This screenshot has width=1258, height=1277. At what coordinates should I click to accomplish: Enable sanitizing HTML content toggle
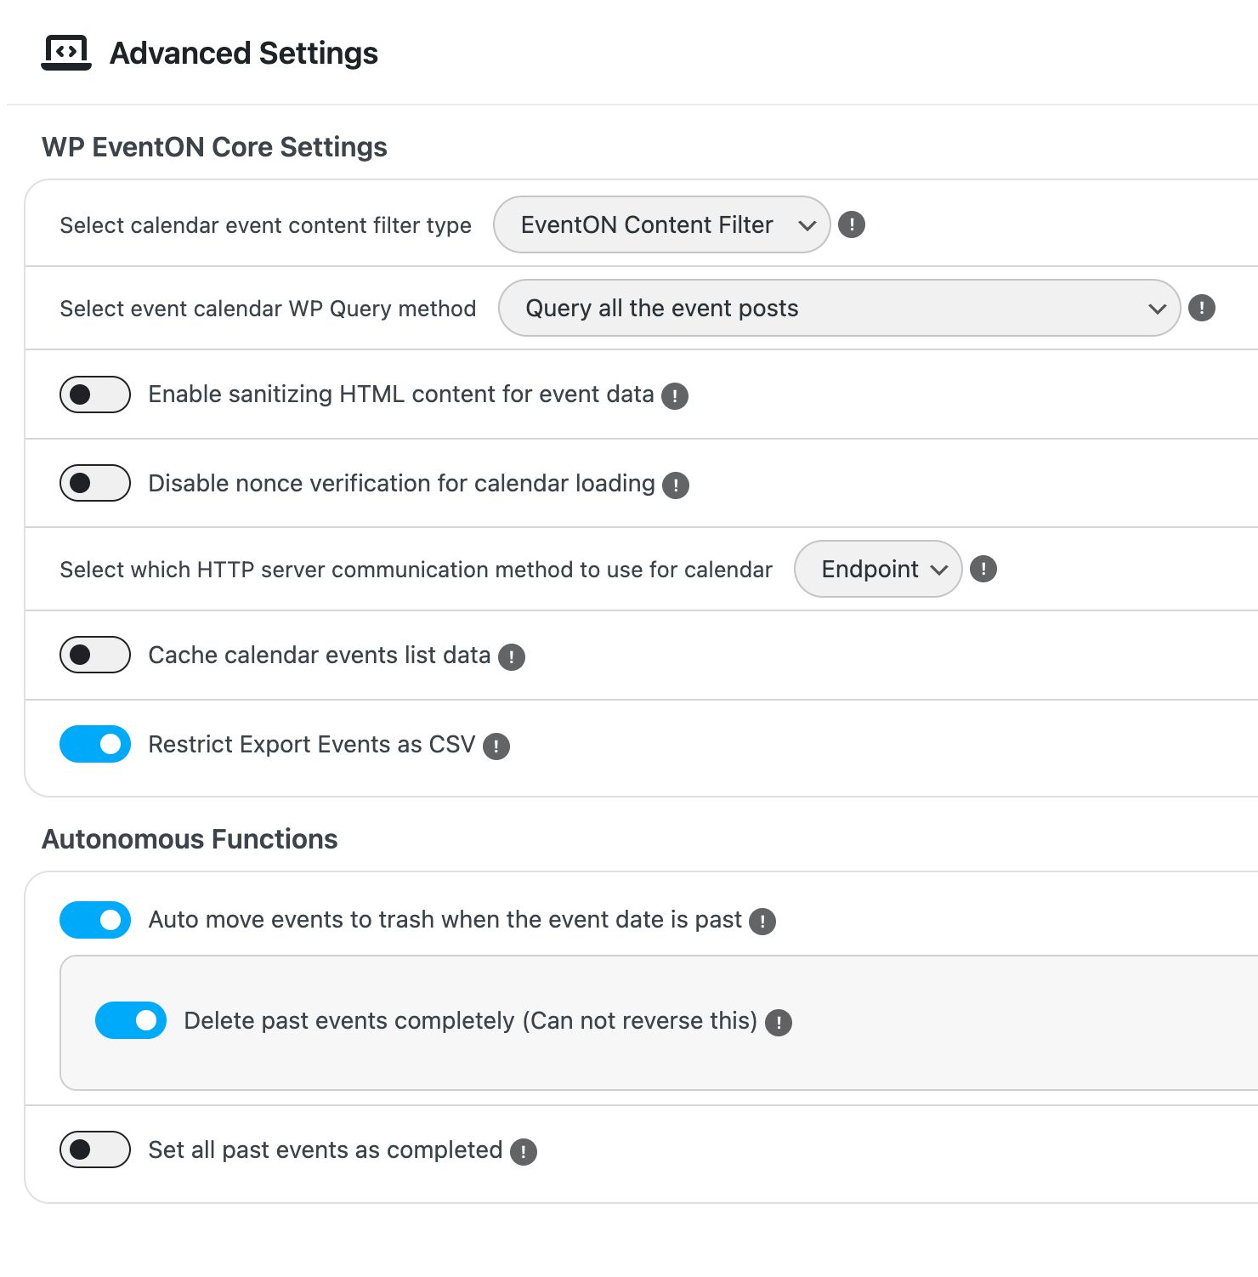95,394
